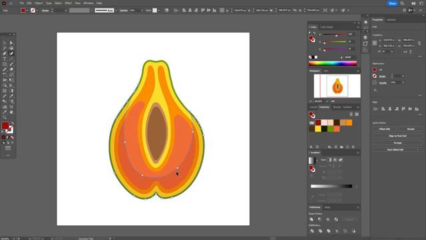Open the Style dropdown in control bar

(x=159, y=11)
